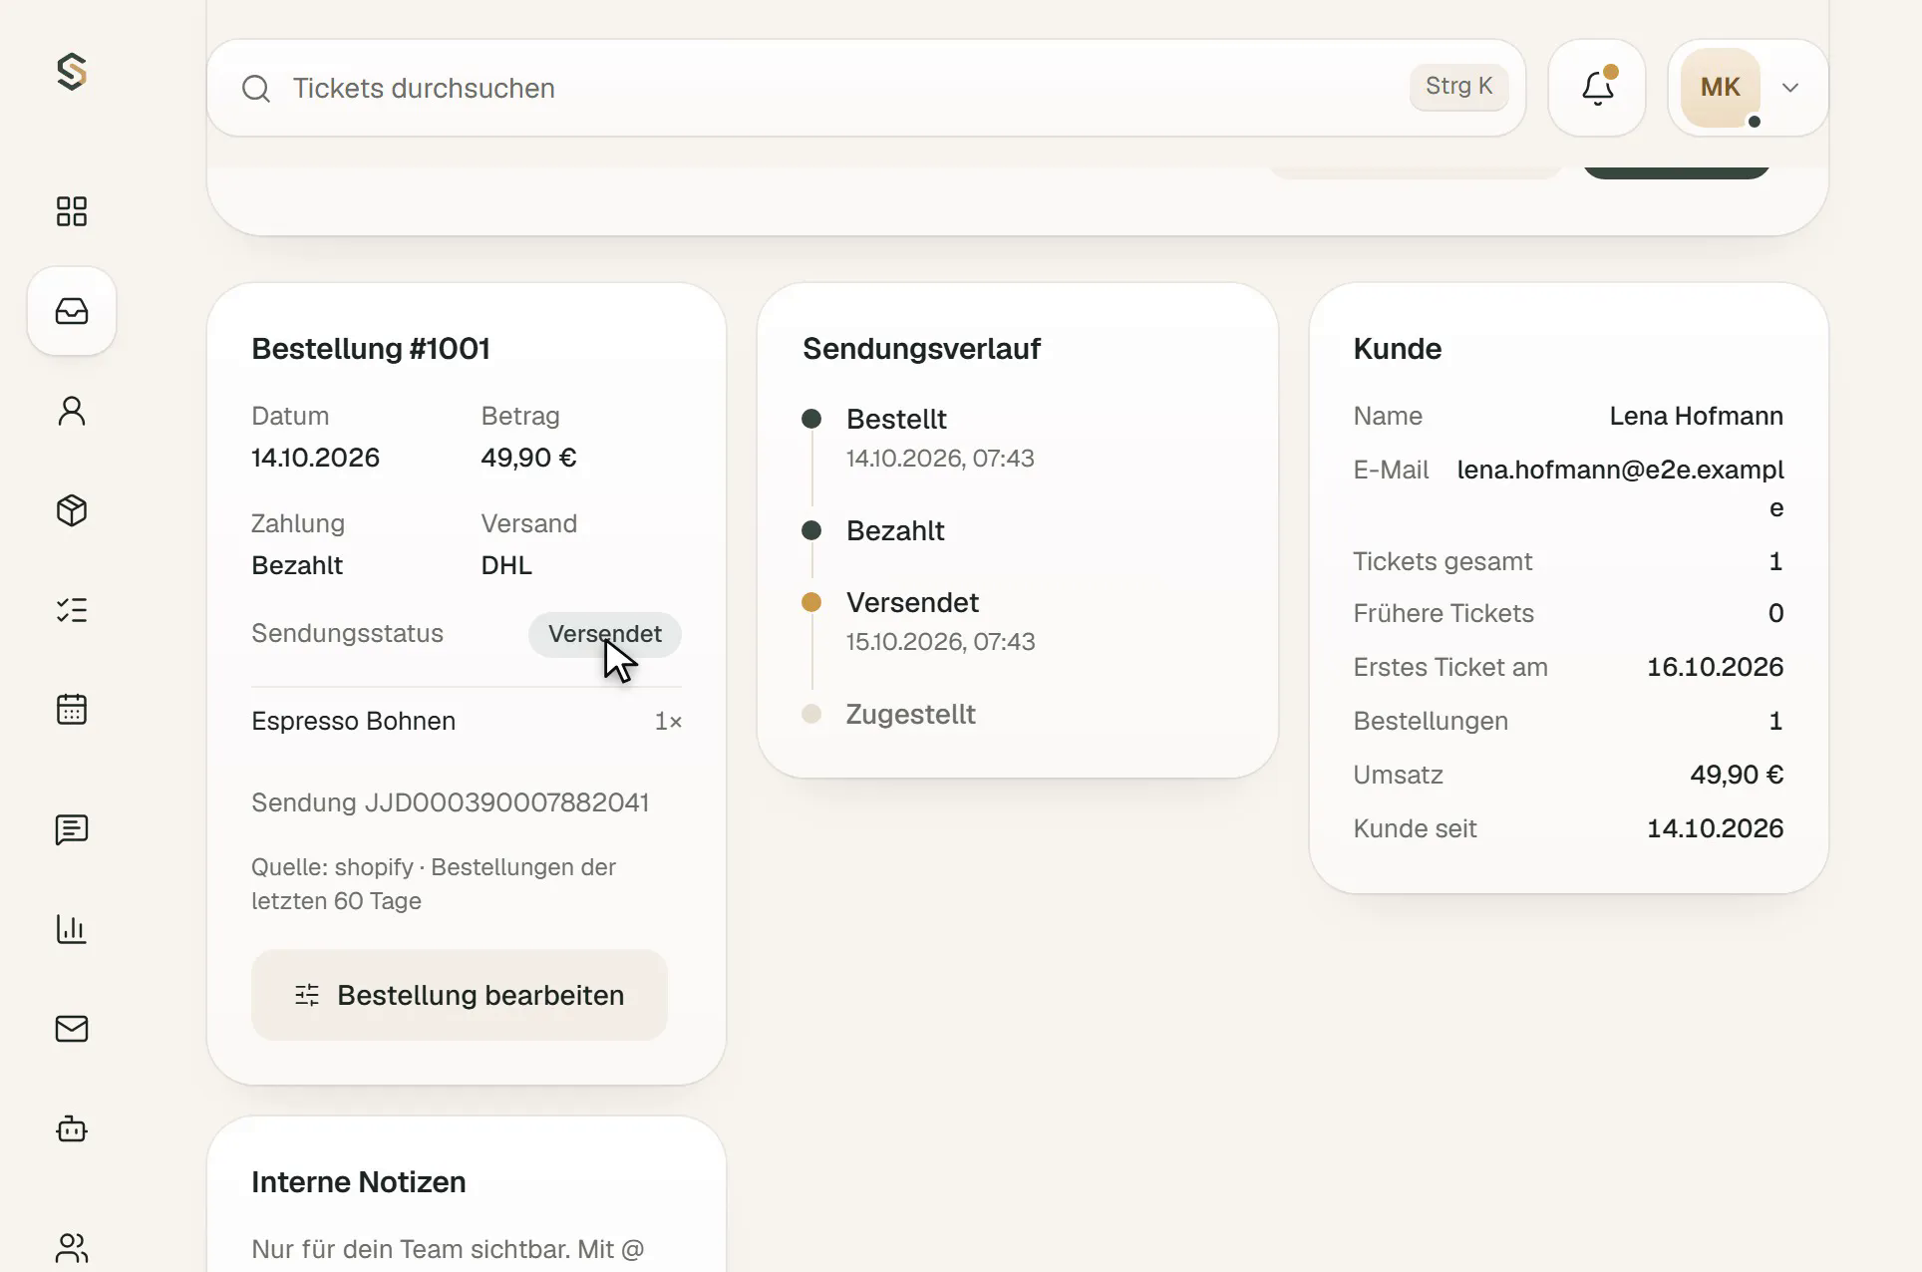The image size is (1922, 1272).
Task: Click the order amount 49,90 € under Betrag
Action: coord(528,458)
